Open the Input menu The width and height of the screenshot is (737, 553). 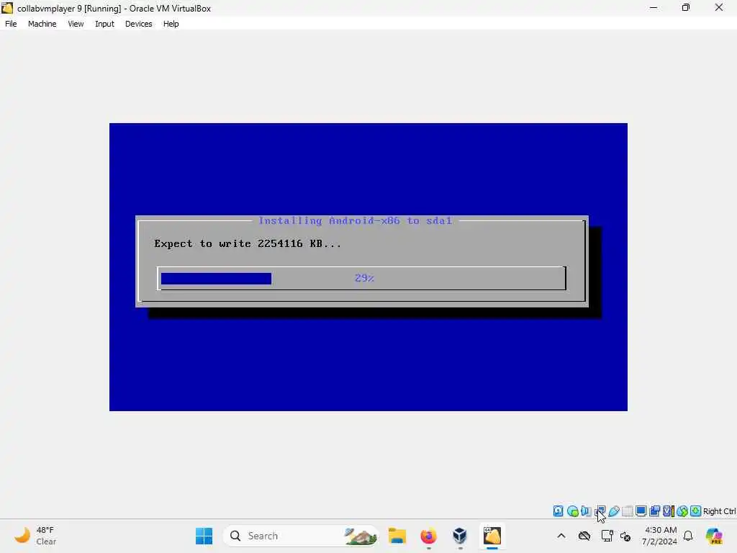[x=104, y=24]
